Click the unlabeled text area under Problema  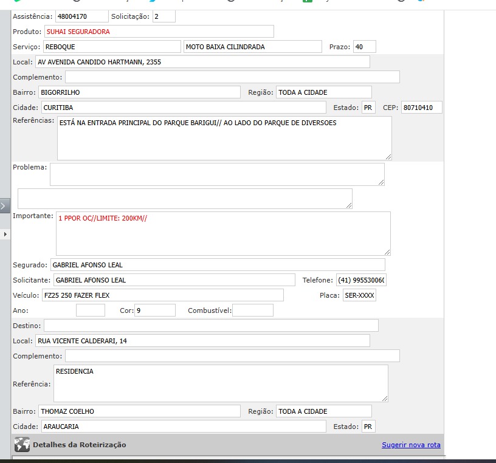click(x=185, y=199)
